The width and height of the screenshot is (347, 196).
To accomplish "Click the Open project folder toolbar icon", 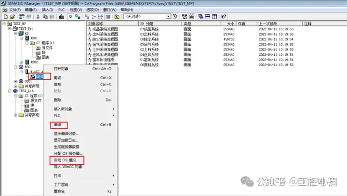I will pyautogui.click(x=13, y=16).
